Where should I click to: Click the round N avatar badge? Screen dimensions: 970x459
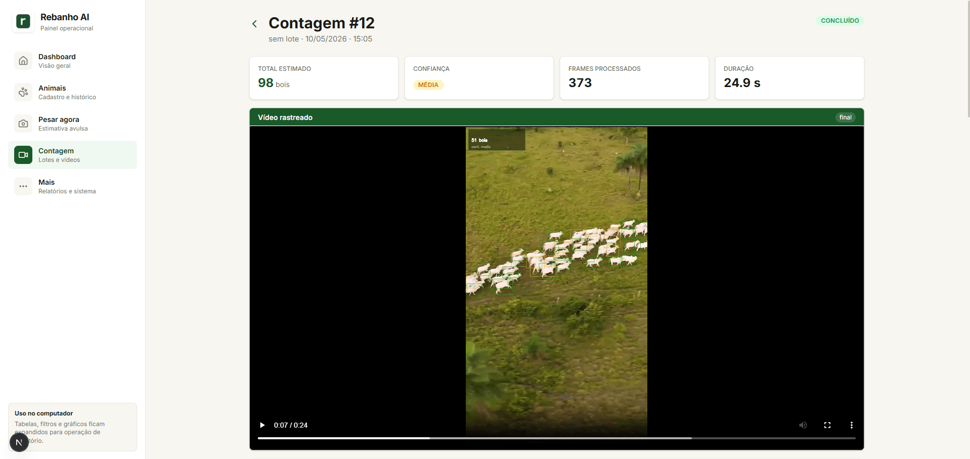click(19, 442)
